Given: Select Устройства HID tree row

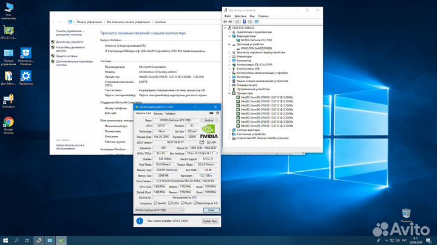Looking at the screenshot, I should (263, 138).
